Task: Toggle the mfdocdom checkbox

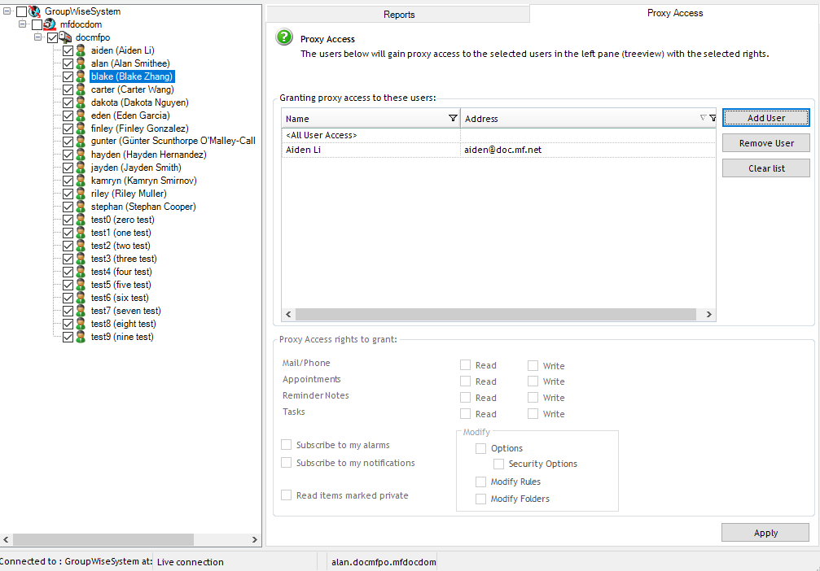Action: [x=37, y=24]
